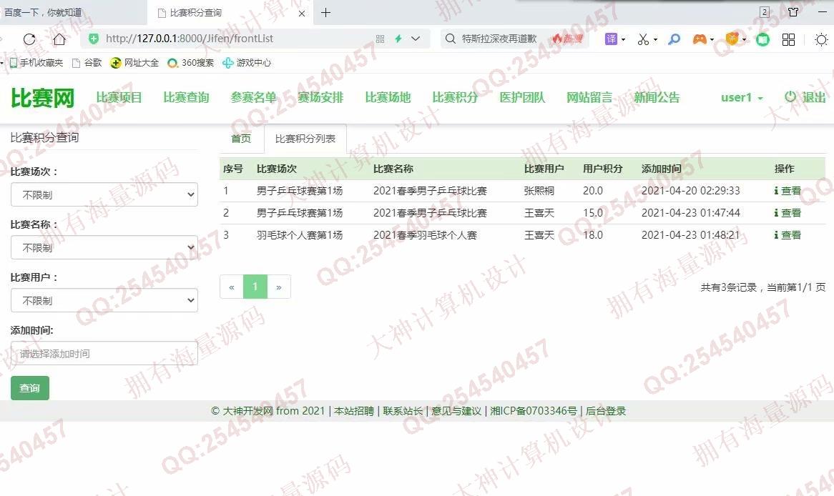
Task: Open the shirt skin icon in title bar
Action: [x=793, y=11]
